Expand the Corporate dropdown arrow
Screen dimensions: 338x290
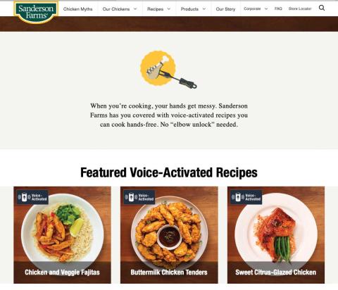(266, 9)
